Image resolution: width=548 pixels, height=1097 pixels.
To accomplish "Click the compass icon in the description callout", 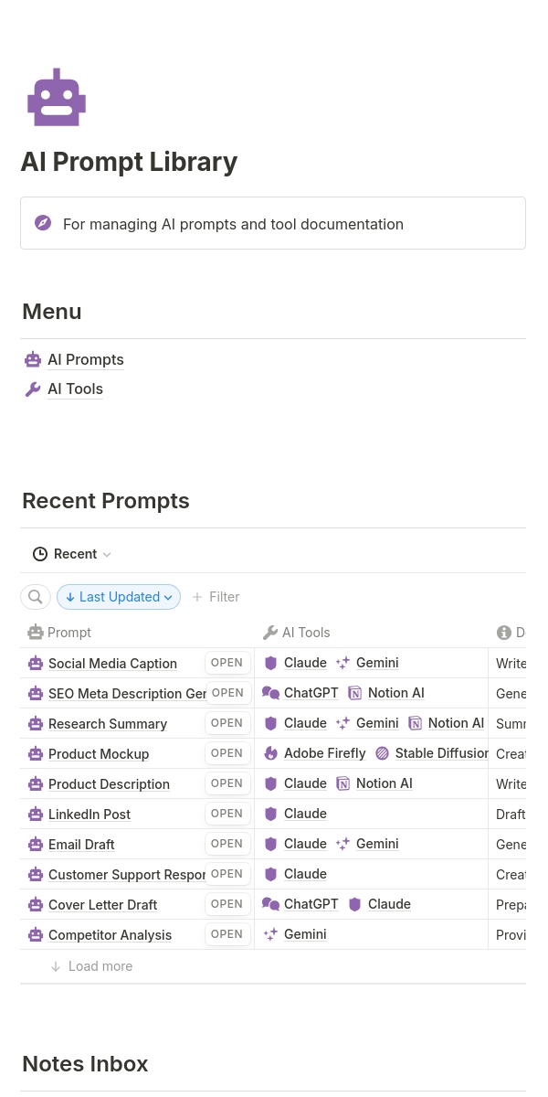I will point(43,223).
